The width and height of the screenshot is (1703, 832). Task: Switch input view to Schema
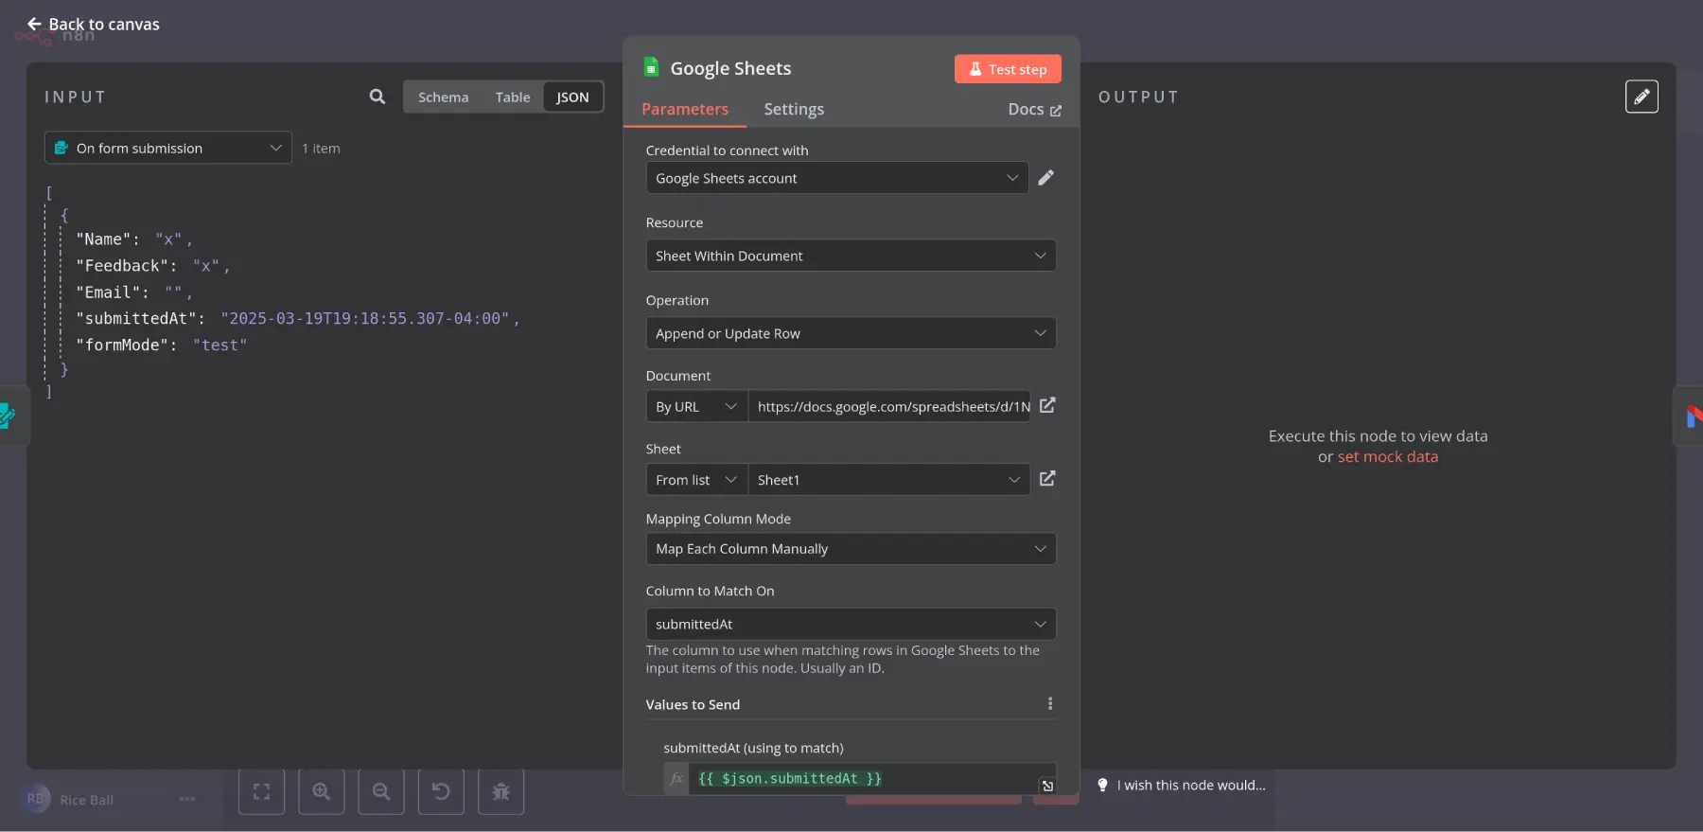tap(443, 97)
